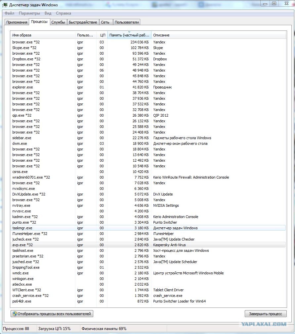295x334 pixels.
Task: Click the Процессов: 88 status entry
Action: [x=16, y=328]
